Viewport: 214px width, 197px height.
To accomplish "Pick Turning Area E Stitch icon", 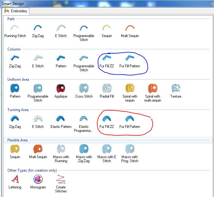I will pyautogui.click(x=38, y=118).
